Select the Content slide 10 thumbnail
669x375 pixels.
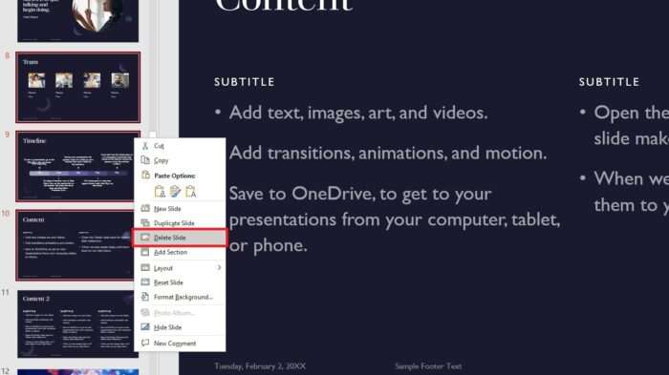76,245
